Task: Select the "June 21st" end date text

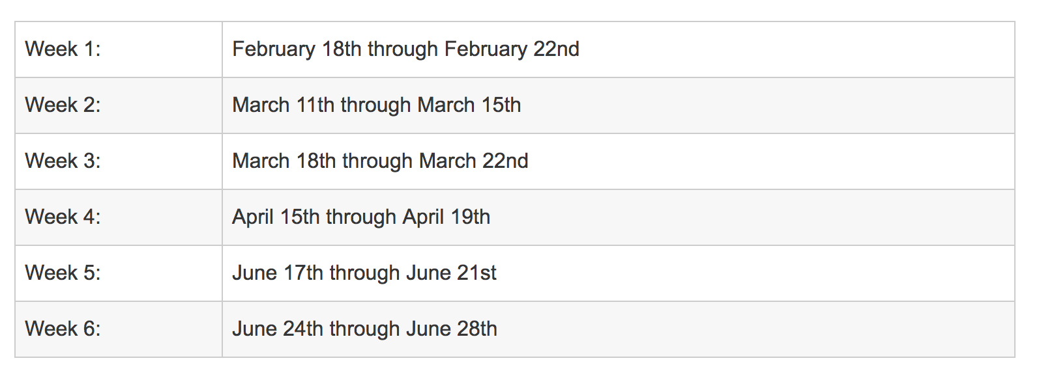Action: pos(451,273)
